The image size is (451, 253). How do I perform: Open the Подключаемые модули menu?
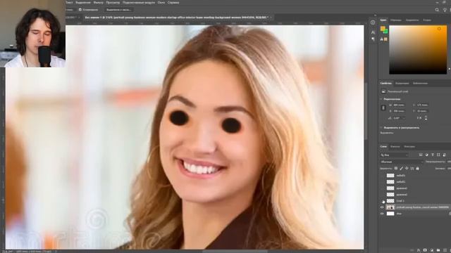tap(139, 3)
